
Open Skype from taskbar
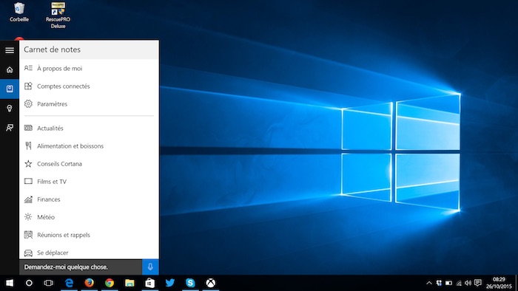pyautogui.click(x=190, y=283)
